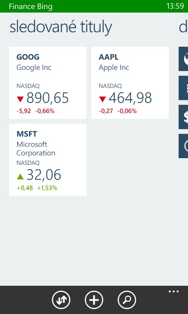Tap the sort arrows icon in app bar
The height and width of the screenshot is (314, 188).
61,300
